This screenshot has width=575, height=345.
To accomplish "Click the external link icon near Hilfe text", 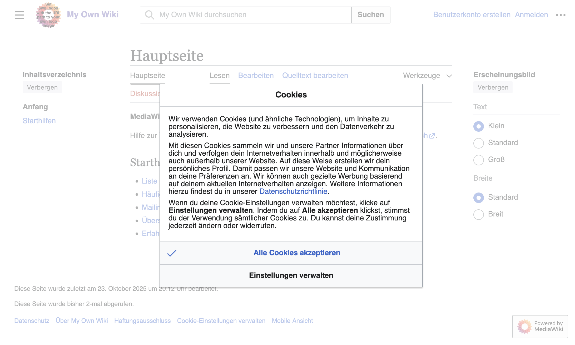I will [x=432, y=136].
